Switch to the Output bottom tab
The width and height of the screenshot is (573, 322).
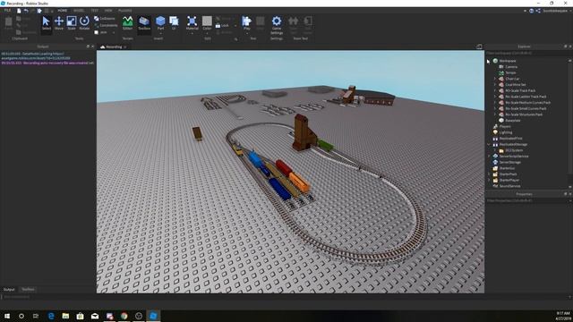pyautogui.click(x=9, y=290)
